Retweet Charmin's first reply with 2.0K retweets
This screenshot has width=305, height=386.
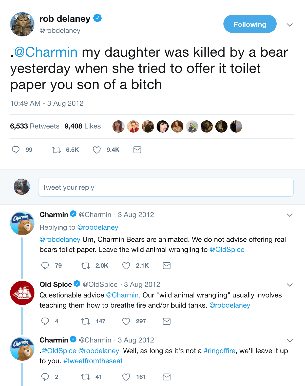click(86, 266)
